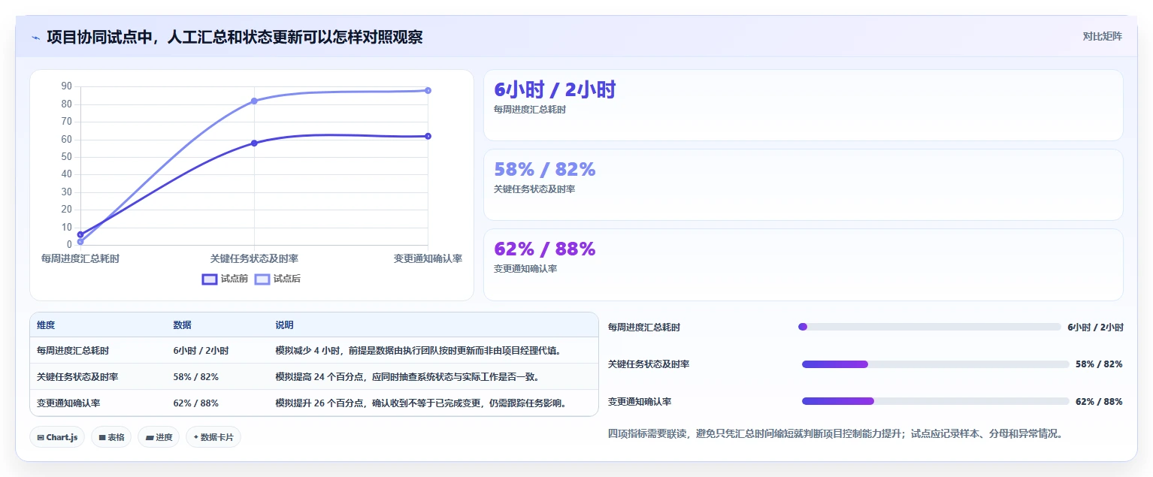Click the 试点后 legend color box
This screenshot has height=477, width=1153.
(262, 279)
